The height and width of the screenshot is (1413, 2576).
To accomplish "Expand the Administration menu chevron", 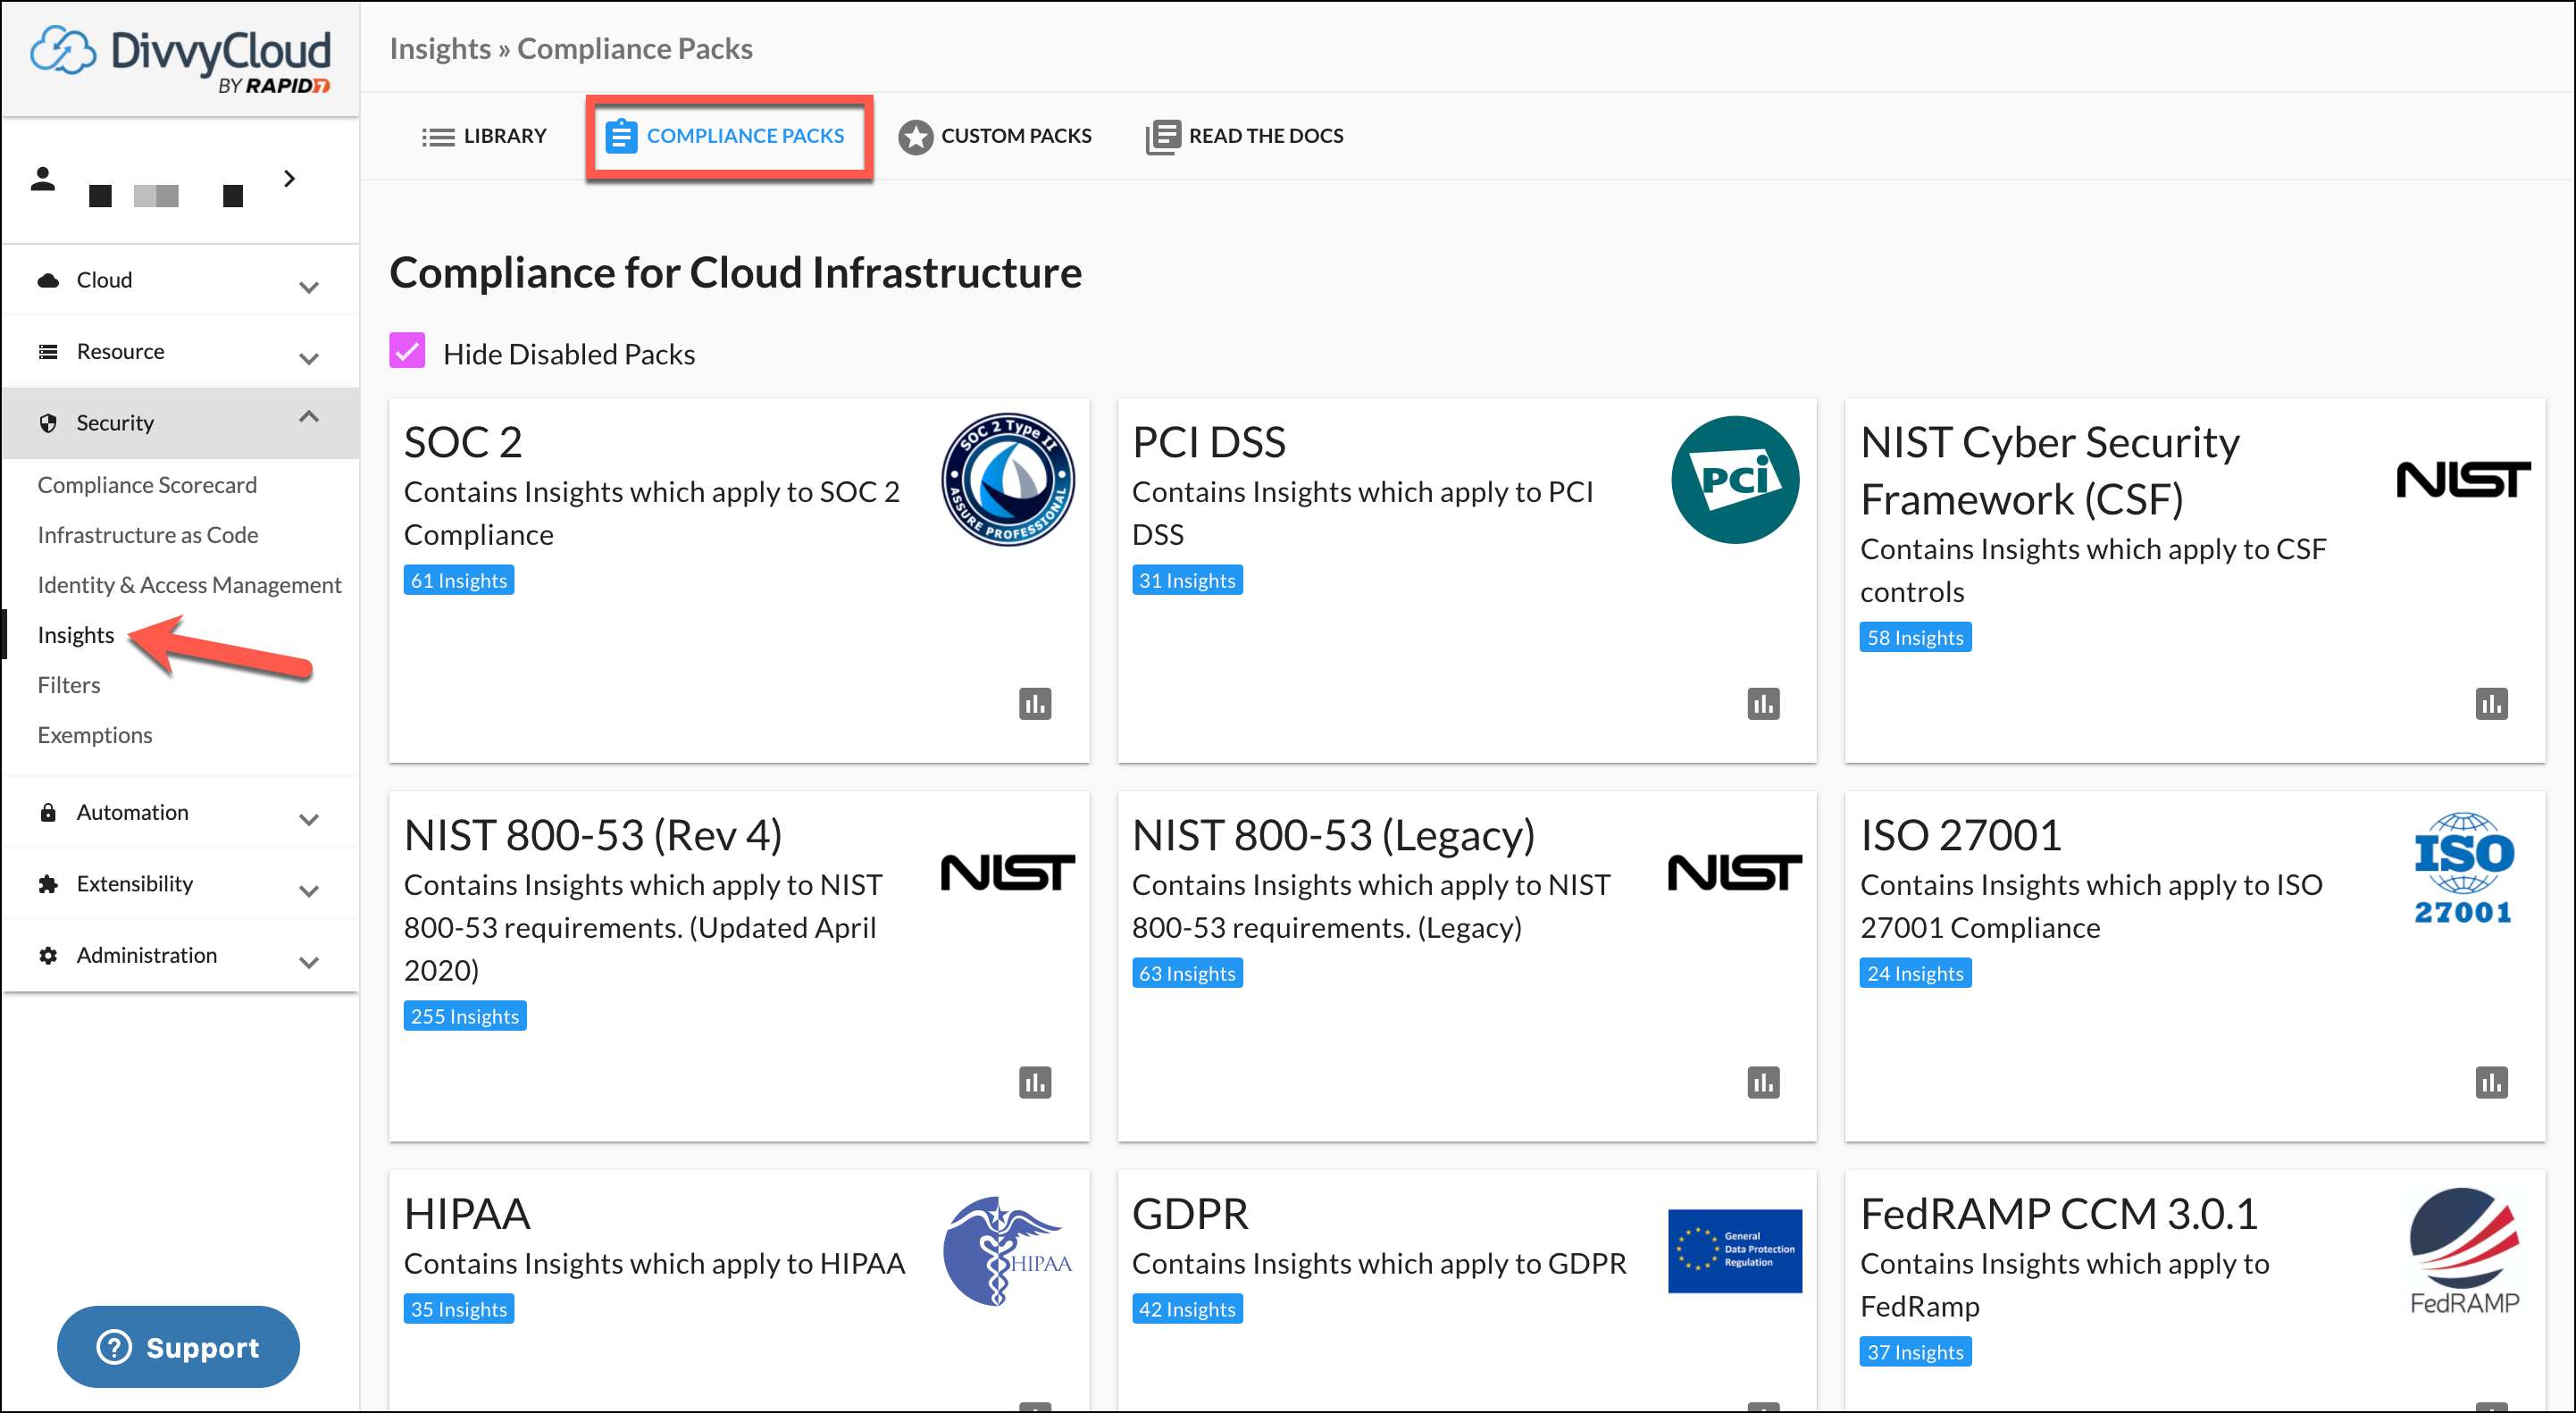I will point(309,963).
